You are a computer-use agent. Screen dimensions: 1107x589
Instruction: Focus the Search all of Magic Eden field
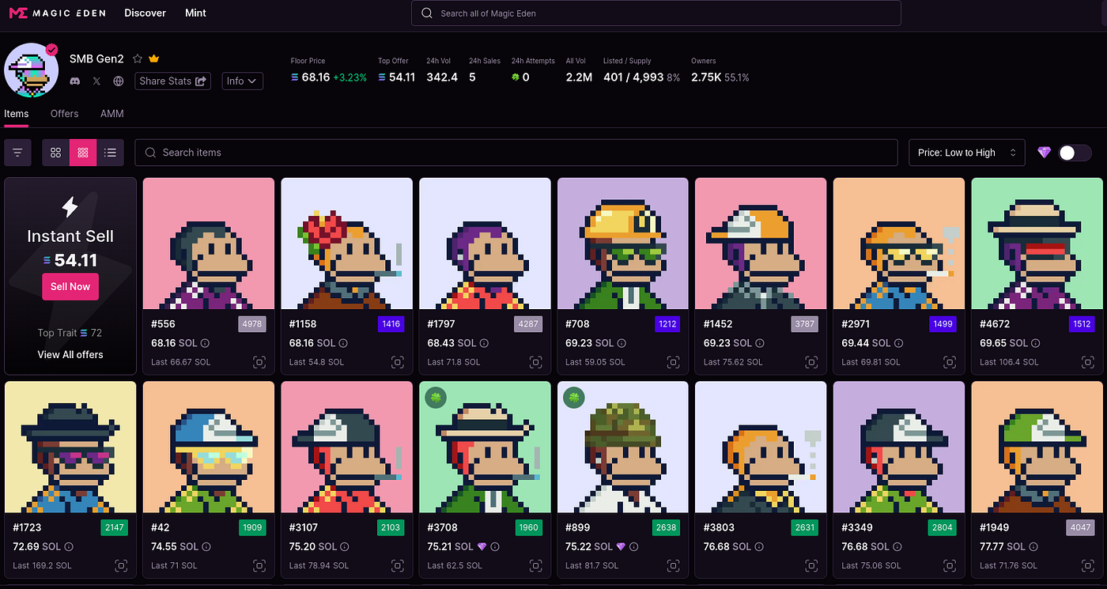click(656, 13)
